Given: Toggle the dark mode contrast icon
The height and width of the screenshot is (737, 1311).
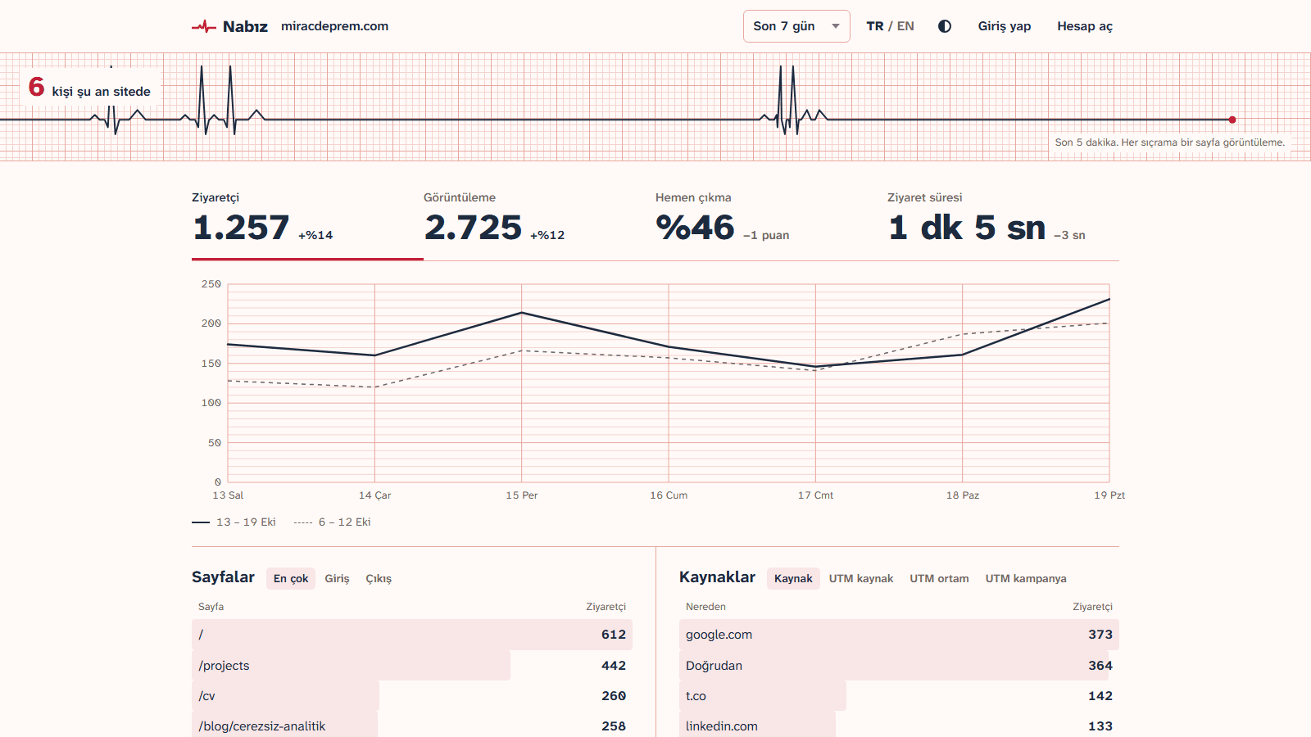Looking at the screenshot, I should tap(945, 26).
